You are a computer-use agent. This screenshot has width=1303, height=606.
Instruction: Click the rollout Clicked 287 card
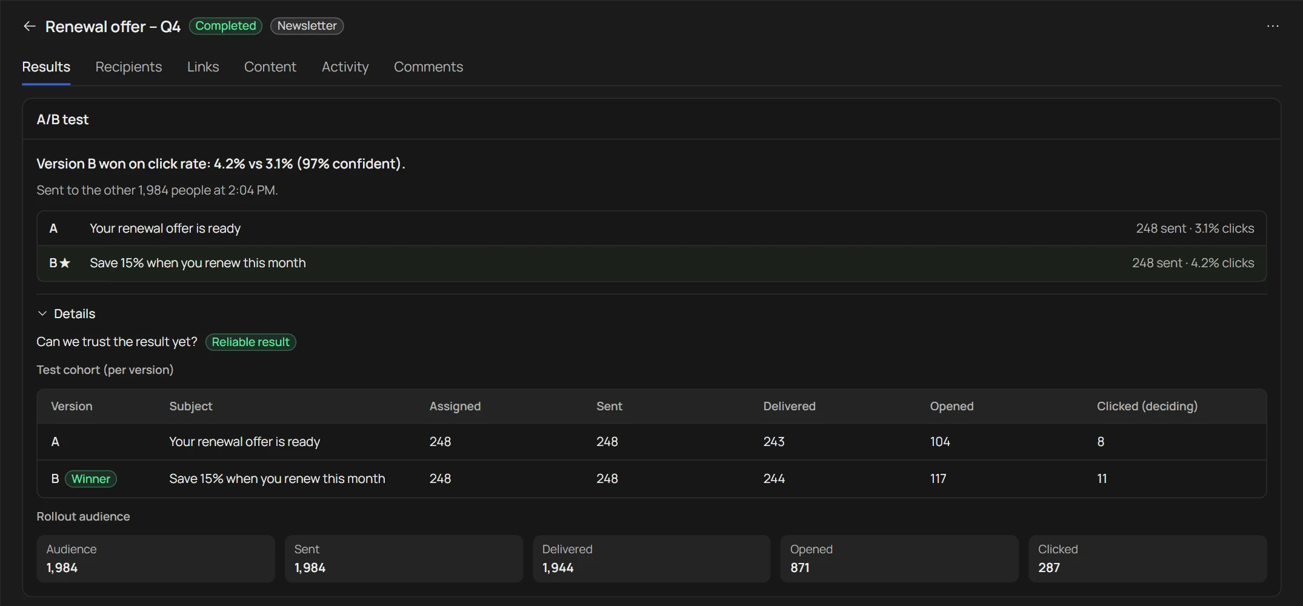tap(1147, 559)
